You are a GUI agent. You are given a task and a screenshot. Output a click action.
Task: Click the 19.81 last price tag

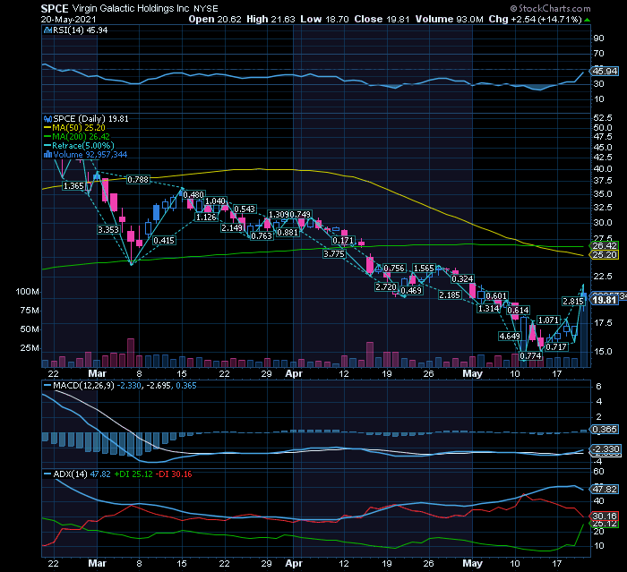tap(605, 300)
